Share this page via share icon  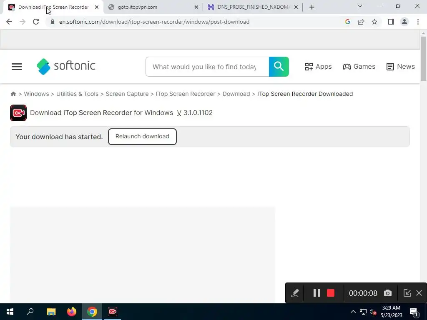[361, 22]
